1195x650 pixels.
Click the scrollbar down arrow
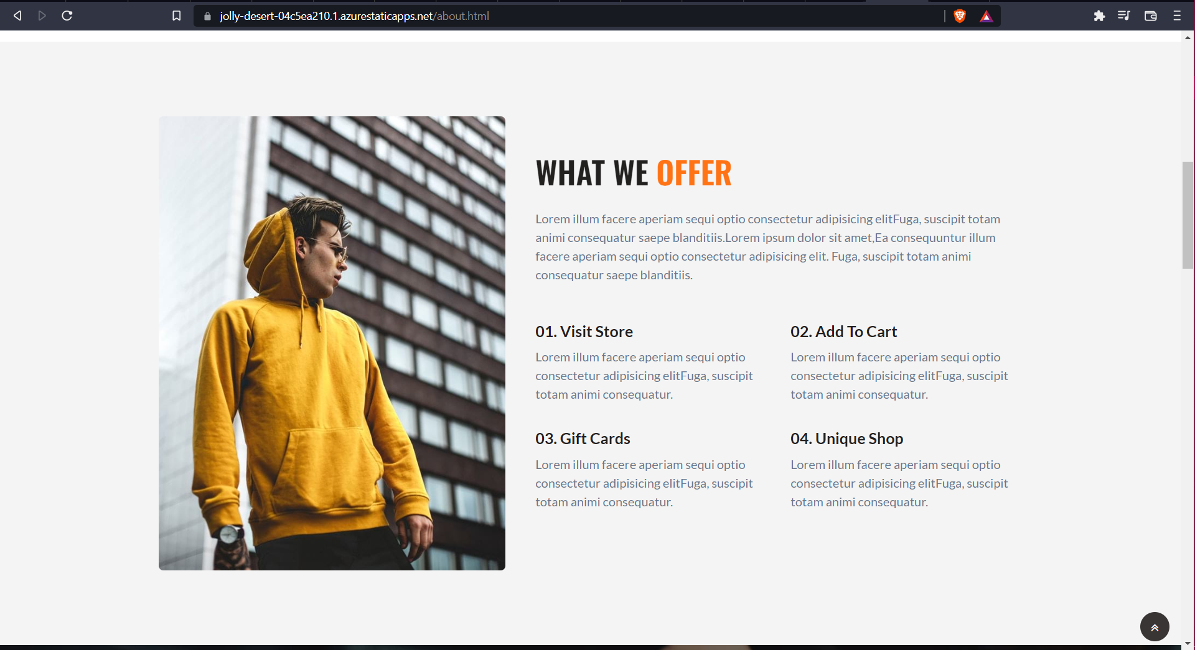tap(1188, 644)
